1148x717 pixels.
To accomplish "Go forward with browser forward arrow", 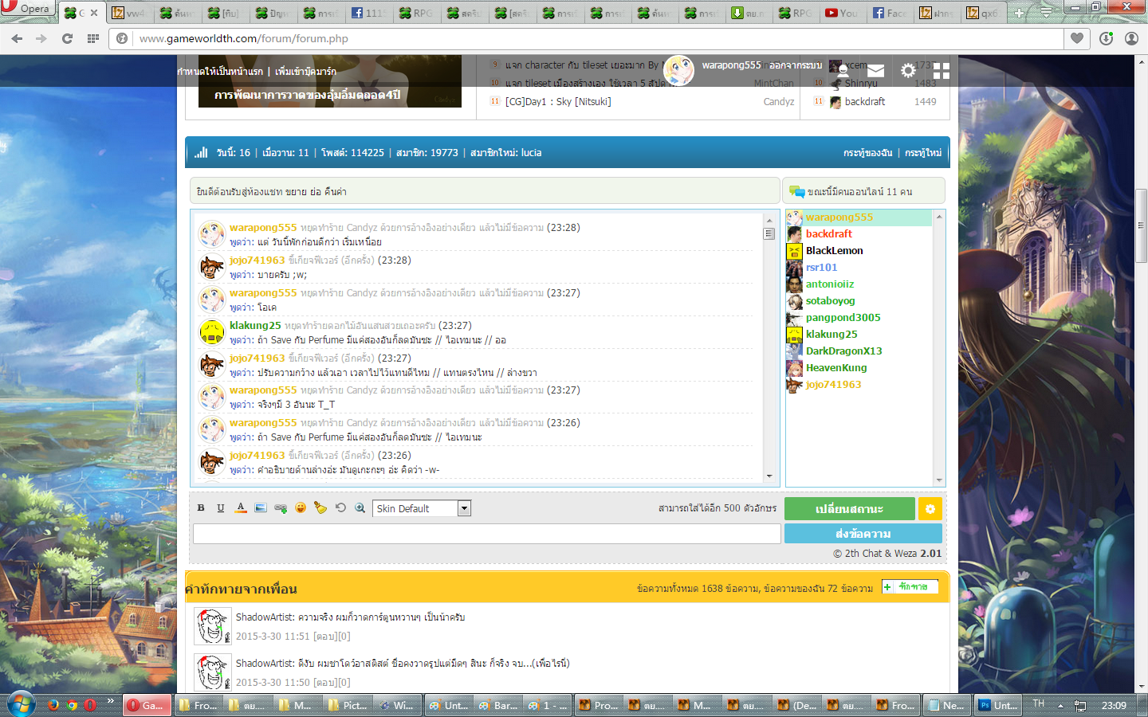I will 41,38.
